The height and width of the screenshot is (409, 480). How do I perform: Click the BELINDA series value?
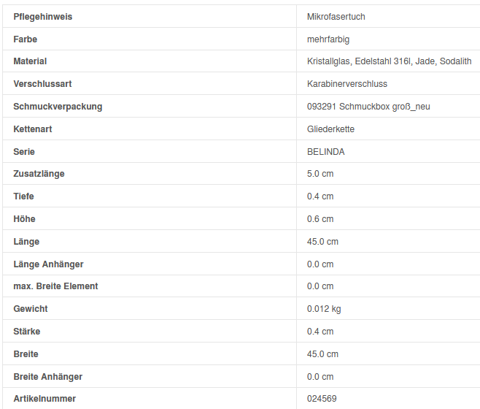point(326,152)
